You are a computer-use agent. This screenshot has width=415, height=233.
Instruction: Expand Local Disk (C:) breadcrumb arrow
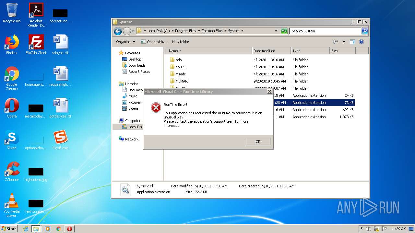tap(172, 31)
